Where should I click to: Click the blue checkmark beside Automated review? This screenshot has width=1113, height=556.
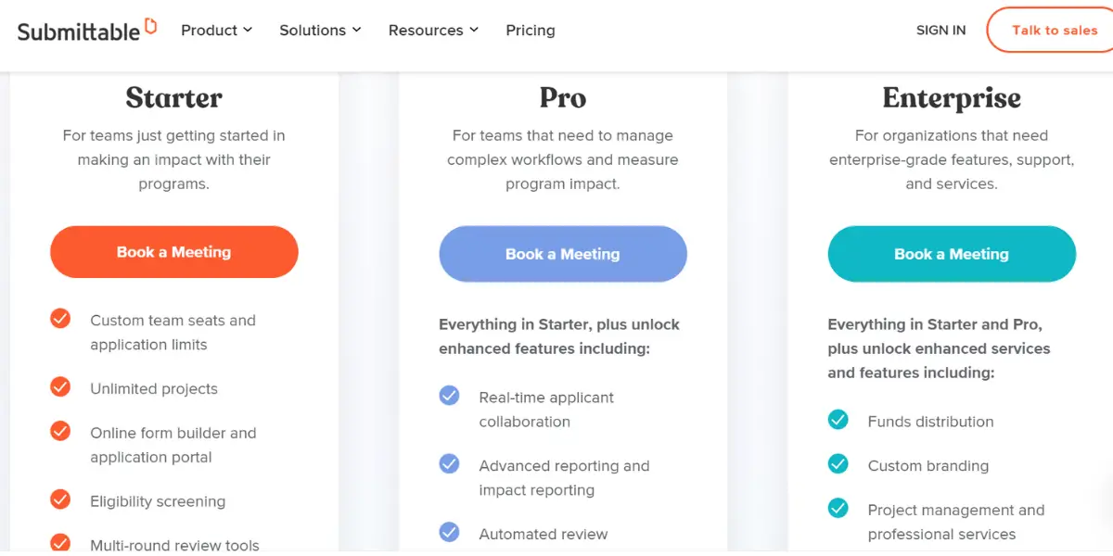[449, 532]
